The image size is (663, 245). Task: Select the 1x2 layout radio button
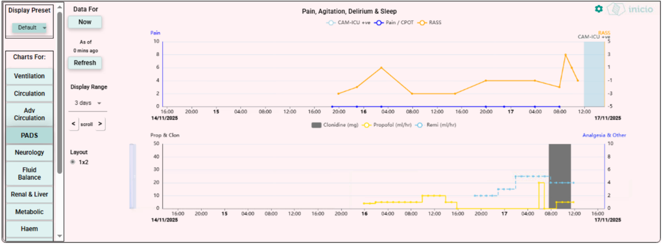73,162
